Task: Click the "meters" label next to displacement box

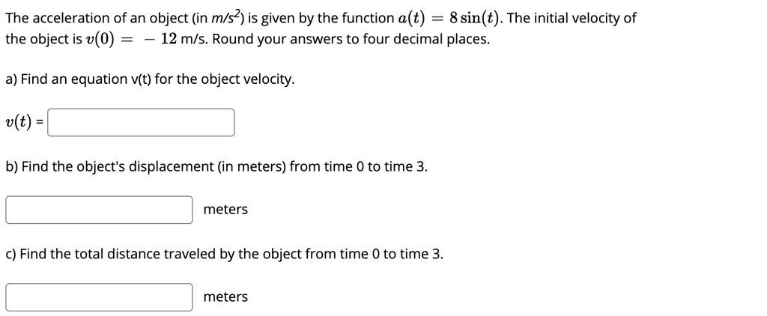Action: tap(225, 210)
